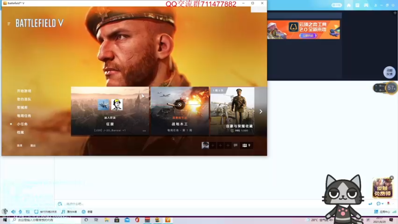Open the list tab icon in the right window
398x224 pixels.
[357, 5]
